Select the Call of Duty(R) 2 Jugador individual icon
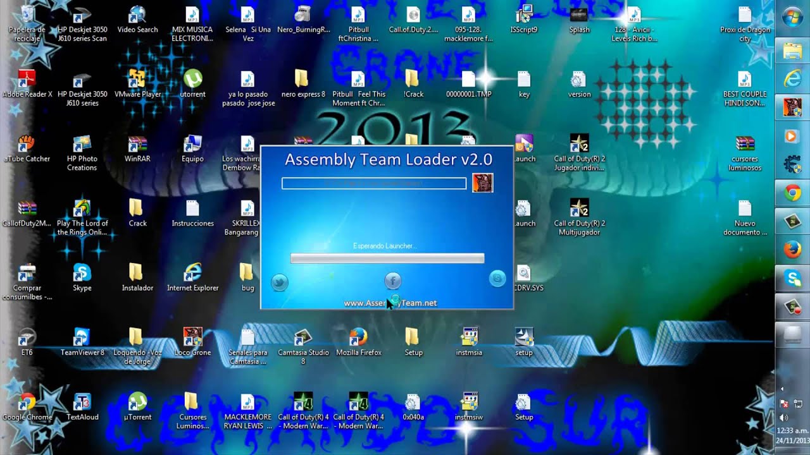The width and height of the screenshot is (810, 455). pos(579,154)
